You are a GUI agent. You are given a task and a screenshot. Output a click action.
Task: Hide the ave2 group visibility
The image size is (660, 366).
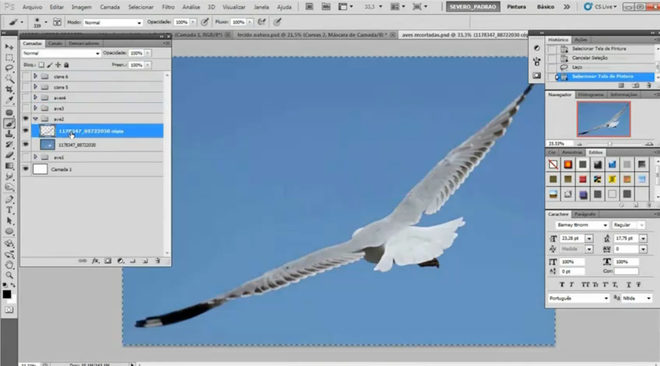coord(25,119)
